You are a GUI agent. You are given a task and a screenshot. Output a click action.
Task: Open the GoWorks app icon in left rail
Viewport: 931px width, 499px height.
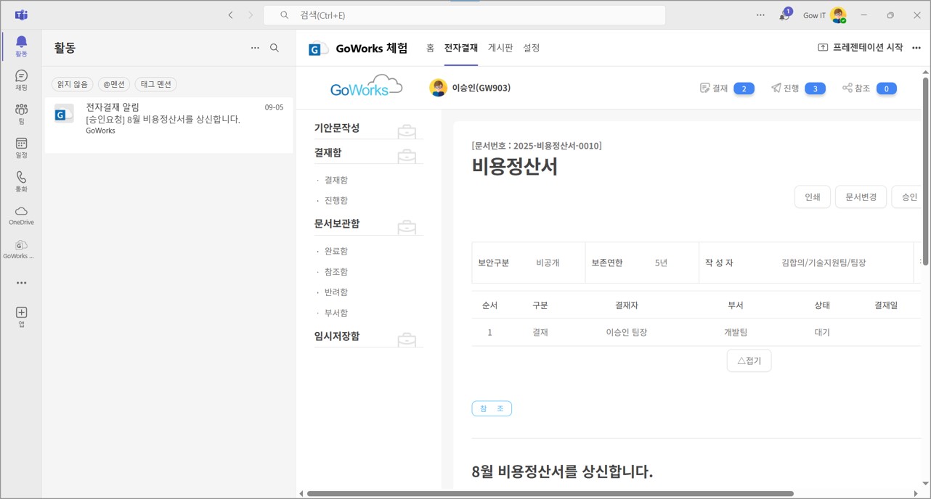pos(20,249)
